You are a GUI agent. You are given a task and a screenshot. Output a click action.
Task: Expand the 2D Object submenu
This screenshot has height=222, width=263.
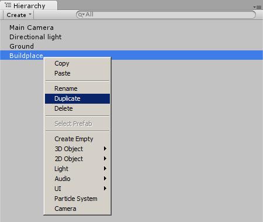click(x=77, y=159)
